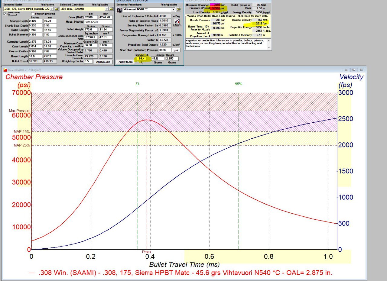Click the Burning Rate Factor Ba field
Viewport: 387px width, 281px height.
pos(165,25)
